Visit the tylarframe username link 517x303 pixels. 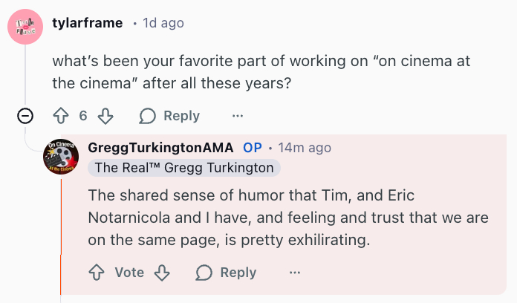tap(88, 23)
